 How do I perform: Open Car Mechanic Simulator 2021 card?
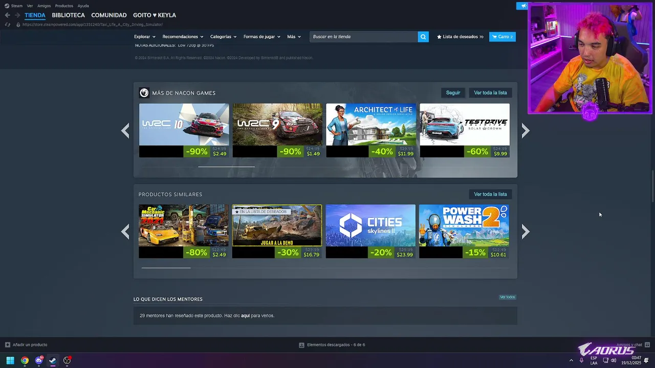point(183,232)
